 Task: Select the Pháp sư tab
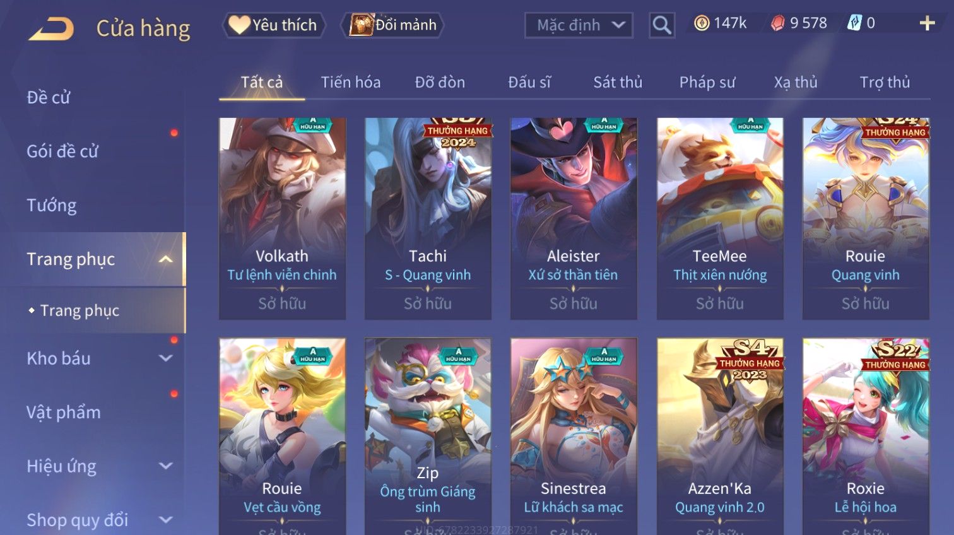(x=707, y=82)
